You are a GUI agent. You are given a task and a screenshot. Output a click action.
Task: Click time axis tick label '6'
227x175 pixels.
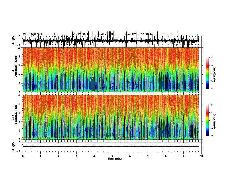pyautogui.click(x=130, y=156)
